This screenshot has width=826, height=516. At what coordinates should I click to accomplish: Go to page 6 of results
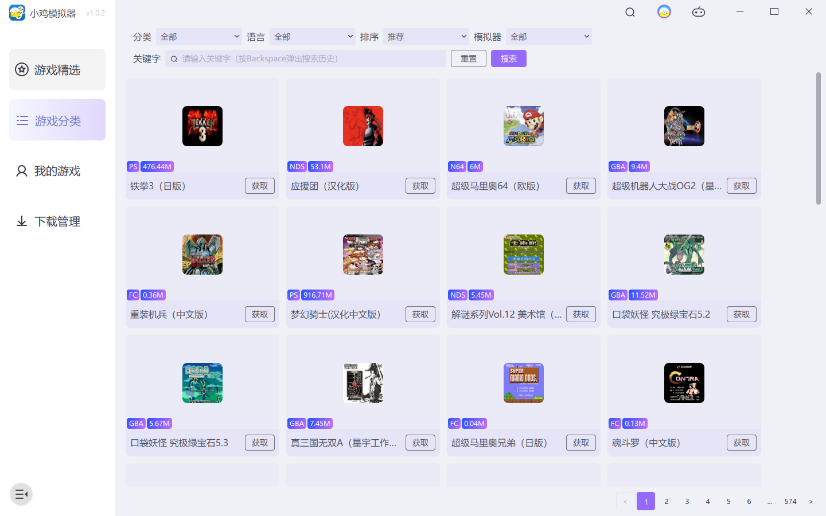[749, 501]
